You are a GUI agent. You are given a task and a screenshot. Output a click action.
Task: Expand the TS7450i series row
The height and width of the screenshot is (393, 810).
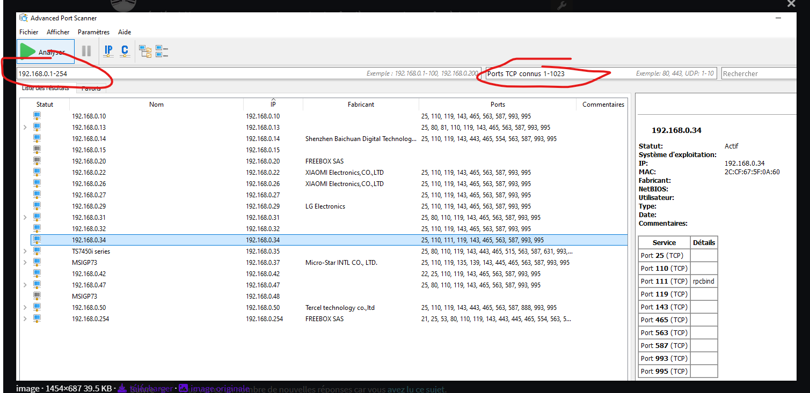[25, 251]
